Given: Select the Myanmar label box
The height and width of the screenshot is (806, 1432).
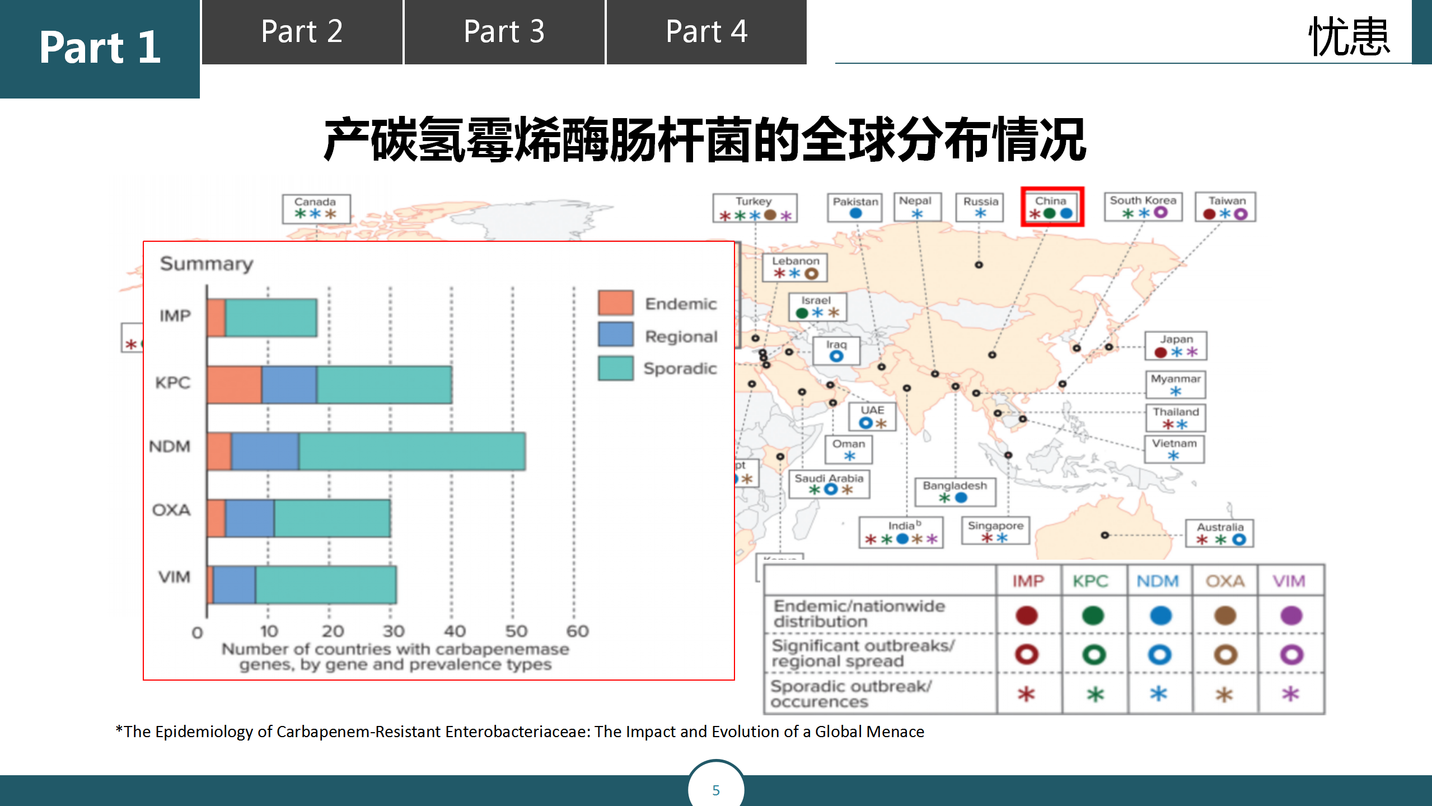Looking at the screenshot, I should (1176, 385).
